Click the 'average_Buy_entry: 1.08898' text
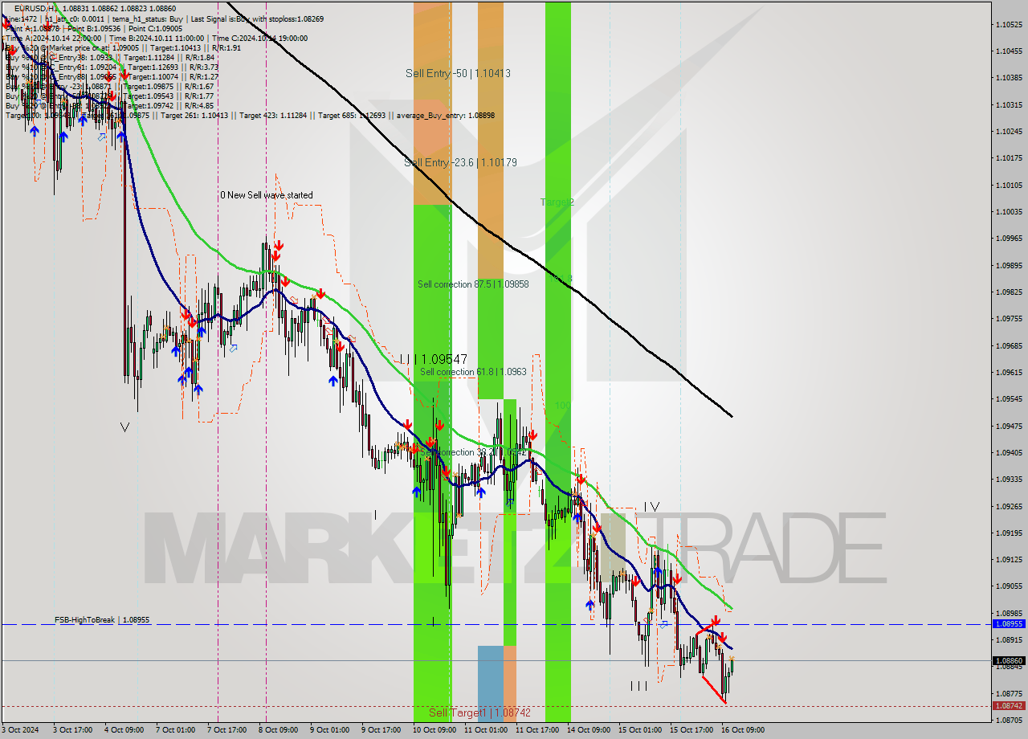Screen dimensions: 1028x739 pos(444,116)
